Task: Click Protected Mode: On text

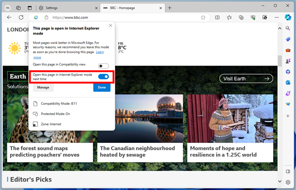Action: [56, 114]
